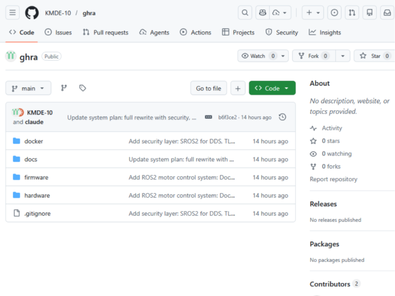Expand the Fork options dropdown arrow

coord(343,56)
